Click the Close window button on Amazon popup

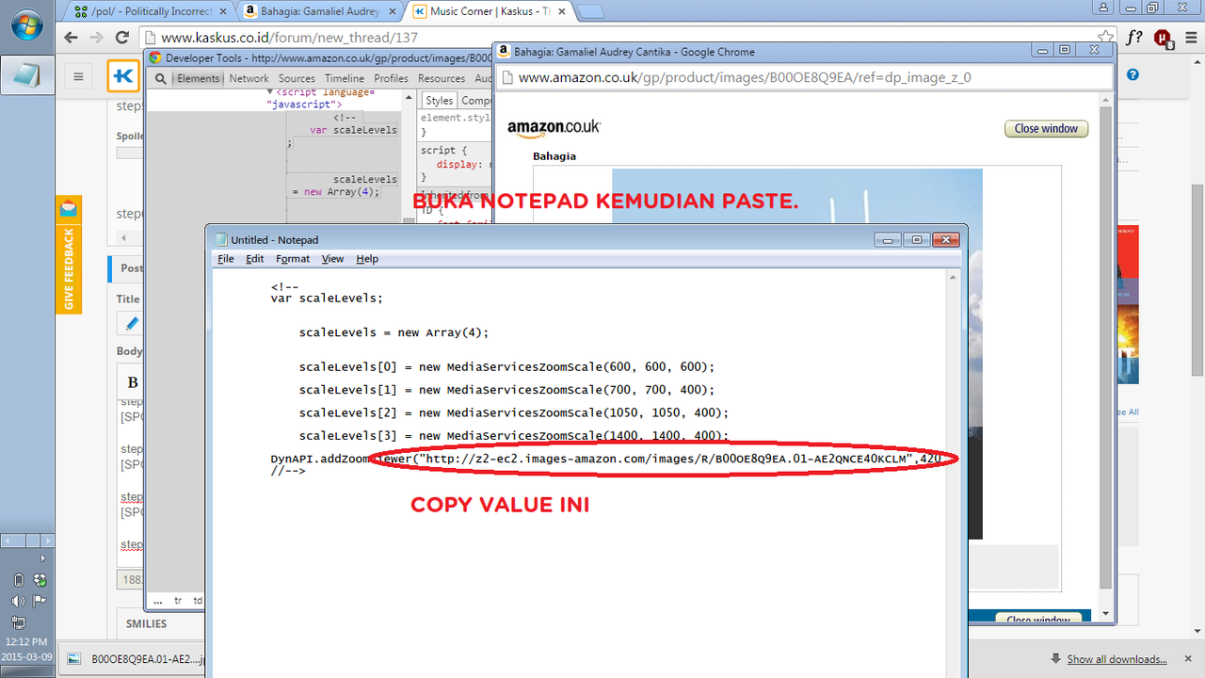[1046, 129]
